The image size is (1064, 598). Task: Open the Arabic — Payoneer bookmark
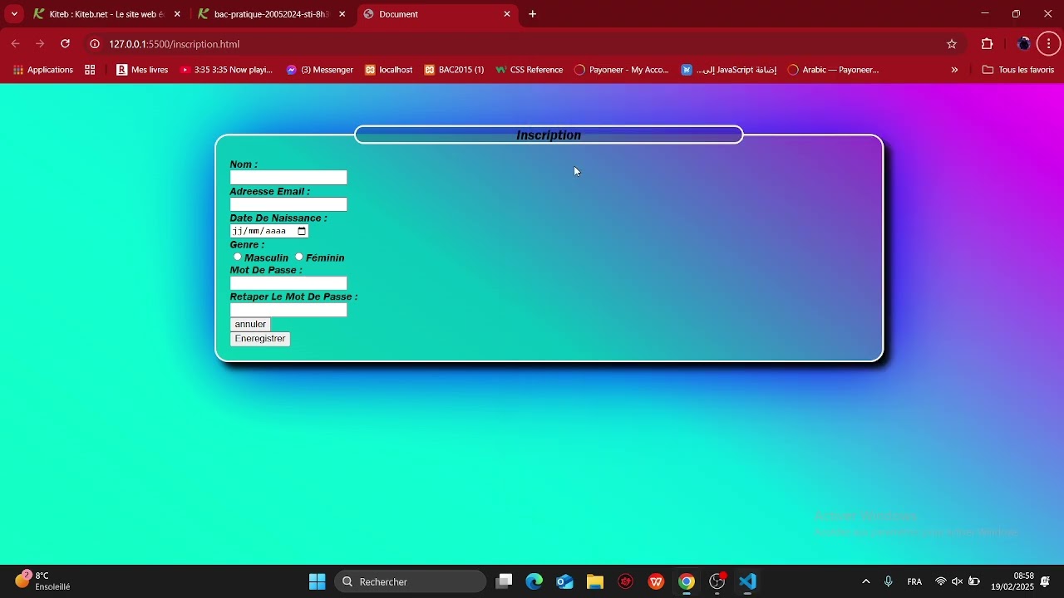point(833,70)
